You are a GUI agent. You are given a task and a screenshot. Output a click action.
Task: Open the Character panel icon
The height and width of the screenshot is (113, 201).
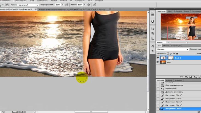(153, 46)
